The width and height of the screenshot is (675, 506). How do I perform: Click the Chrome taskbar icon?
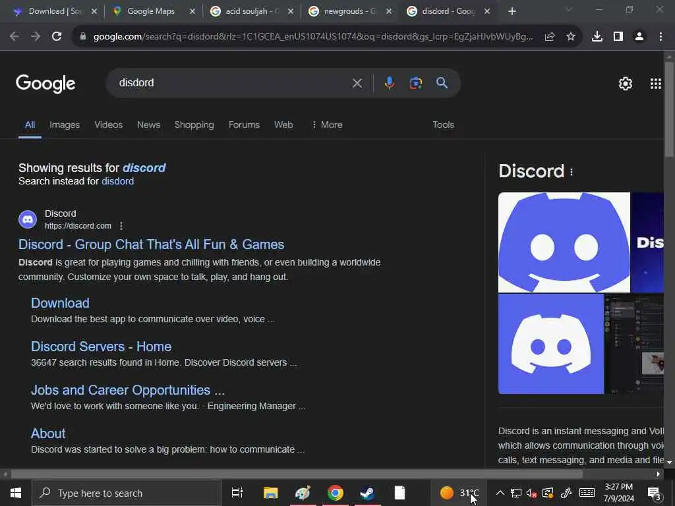335,493
